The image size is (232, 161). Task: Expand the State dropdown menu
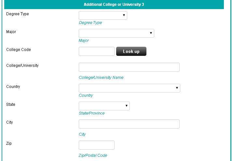tap(104, 106)
